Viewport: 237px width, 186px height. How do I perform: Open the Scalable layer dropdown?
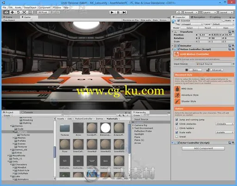(x=225, y=132)
